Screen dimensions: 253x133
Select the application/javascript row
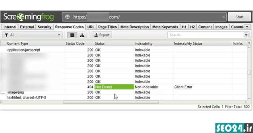pos(124,50)
